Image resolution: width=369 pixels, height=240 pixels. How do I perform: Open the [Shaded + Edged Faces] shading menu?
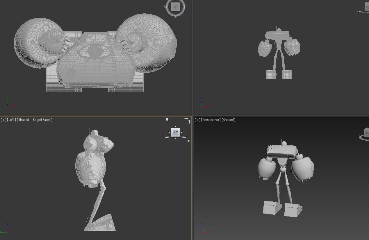pyautogui.click(x=35, y=120)
